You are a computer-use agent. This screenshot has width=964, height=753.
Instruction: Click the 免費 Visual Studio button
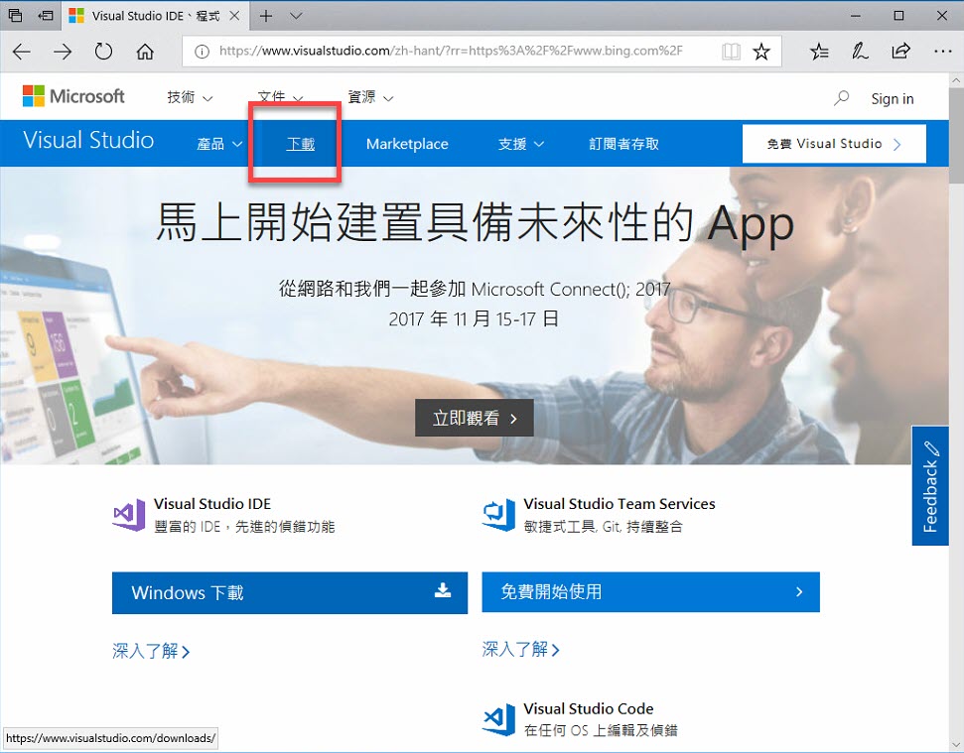pos(834,144)
